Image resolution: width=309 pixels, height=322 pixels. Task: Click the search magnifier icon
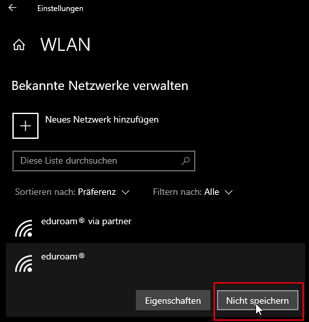point(186,161)
